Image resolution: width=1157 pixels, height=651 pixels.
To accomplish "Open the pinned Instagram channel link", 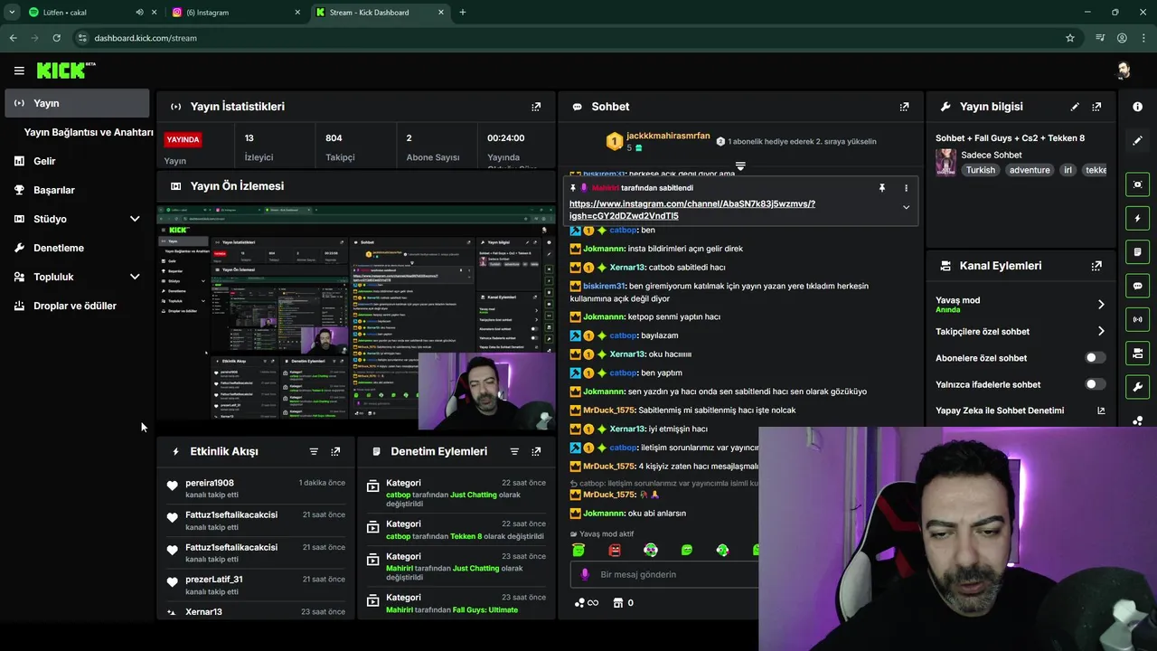I will tap(691, 210).
